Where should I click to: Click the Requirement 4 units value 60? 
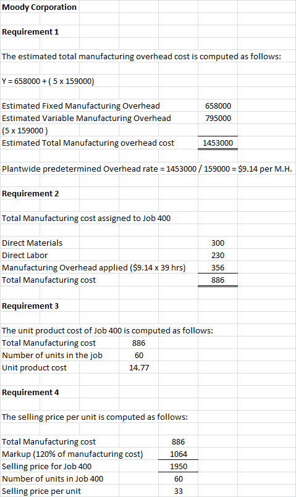(x=179, y=479)
